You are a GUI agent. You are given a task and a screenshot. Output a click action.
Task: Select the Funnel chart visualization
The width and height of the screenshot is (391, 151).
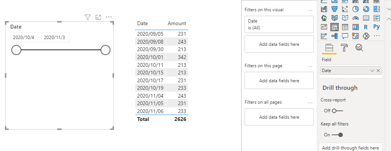tap(335, 9)
